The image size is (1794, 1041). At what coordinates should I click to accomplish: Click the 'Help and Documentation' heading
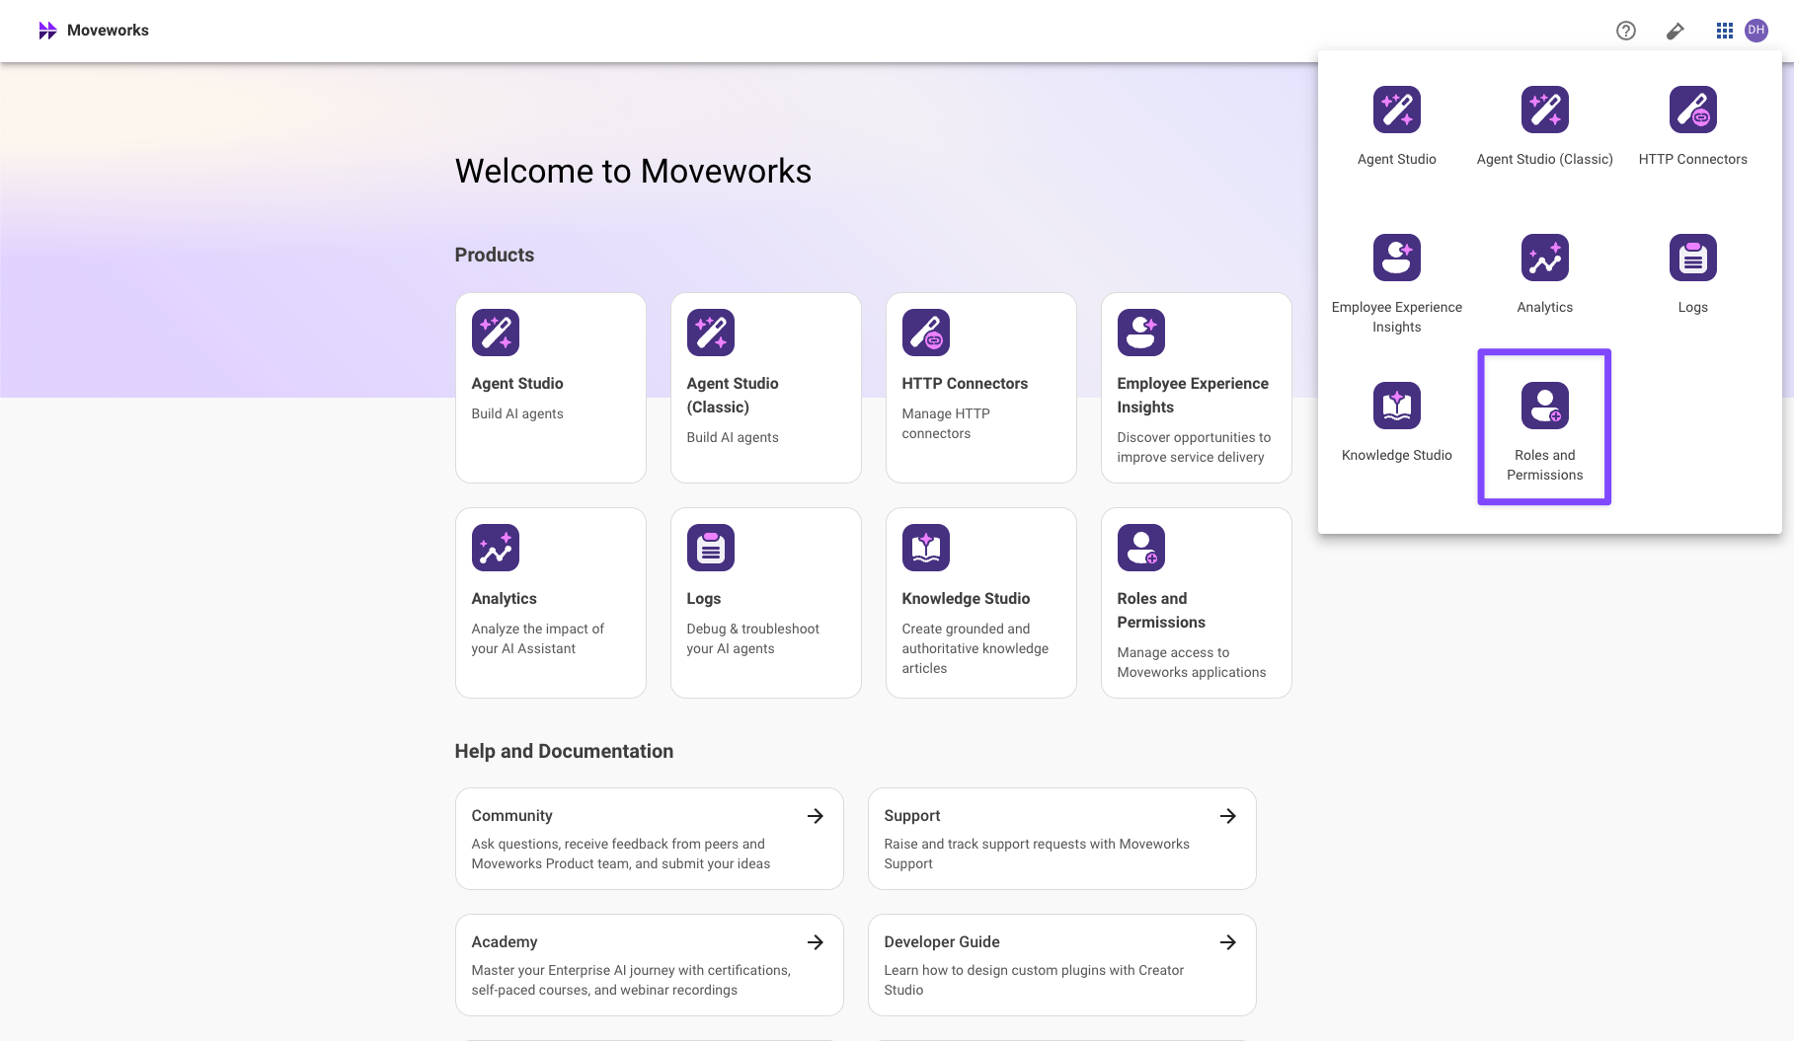tap(564, 752)
